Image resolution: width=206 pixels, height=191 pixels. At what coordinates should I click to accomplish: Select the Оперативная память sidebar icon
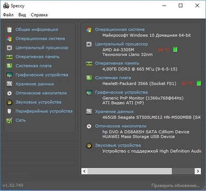click(9, 57)
